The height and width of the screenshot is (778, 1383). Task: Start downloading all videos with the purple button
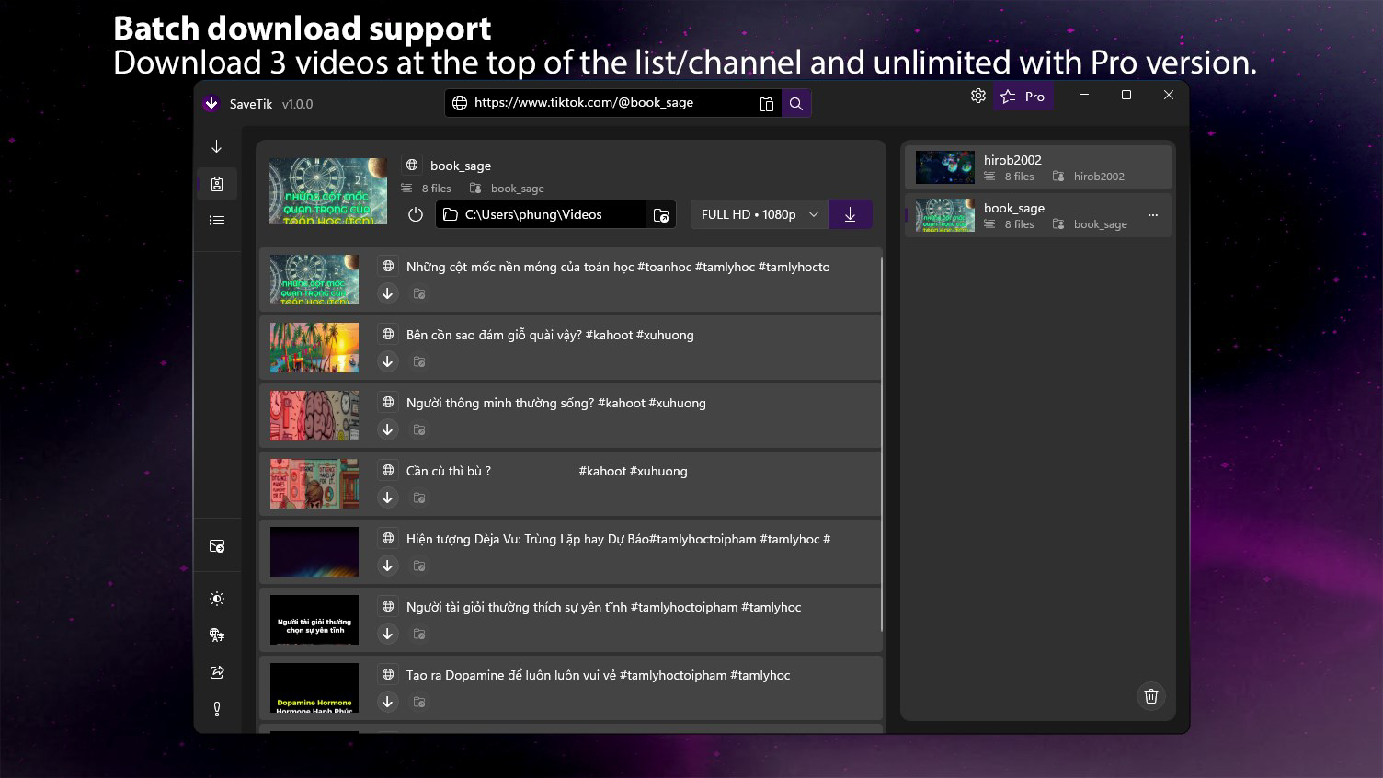tap(851, 214)
